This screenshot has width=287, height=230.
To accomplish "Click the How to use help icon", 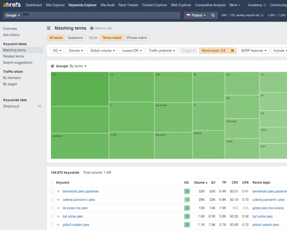I will (92, 28).
